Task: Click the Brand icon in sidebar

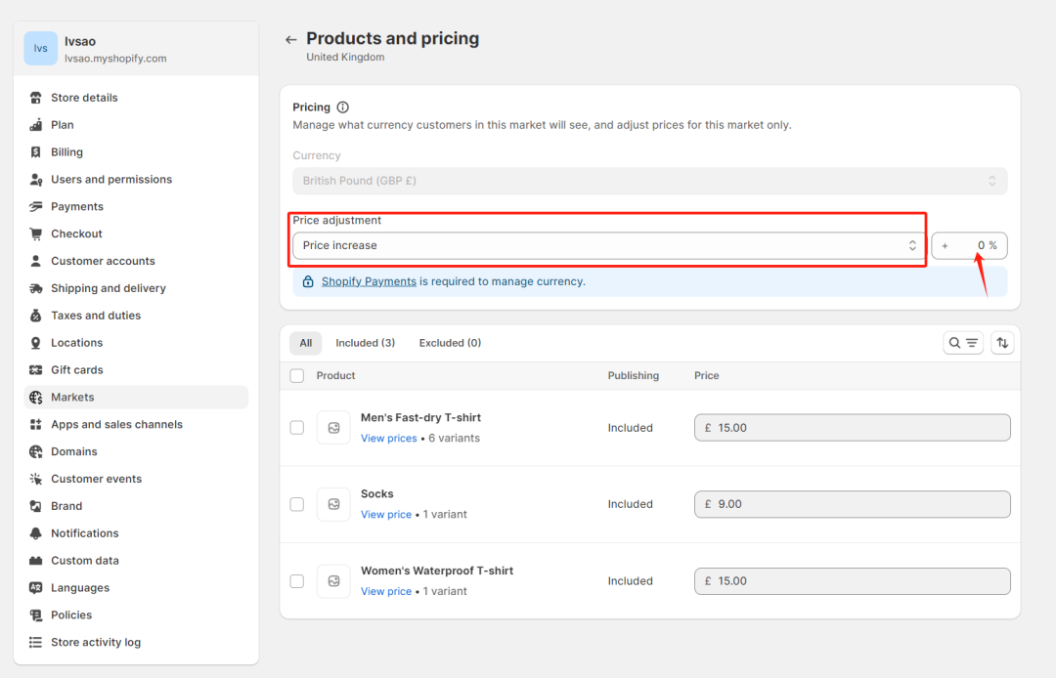Action: (36, 506)
